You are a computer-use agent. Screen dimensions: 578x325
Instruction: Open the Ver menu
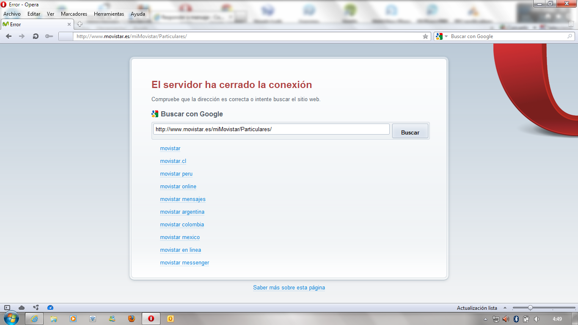pos(51,14)
